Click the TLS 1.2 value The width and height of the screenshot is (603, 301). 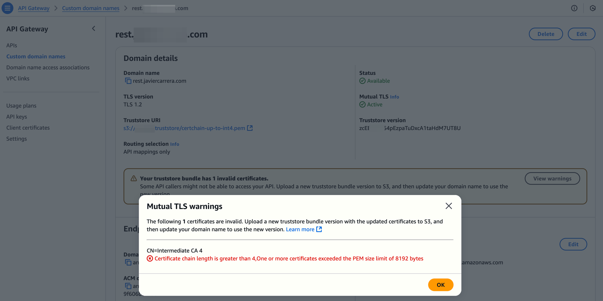[x=133, y=104]
